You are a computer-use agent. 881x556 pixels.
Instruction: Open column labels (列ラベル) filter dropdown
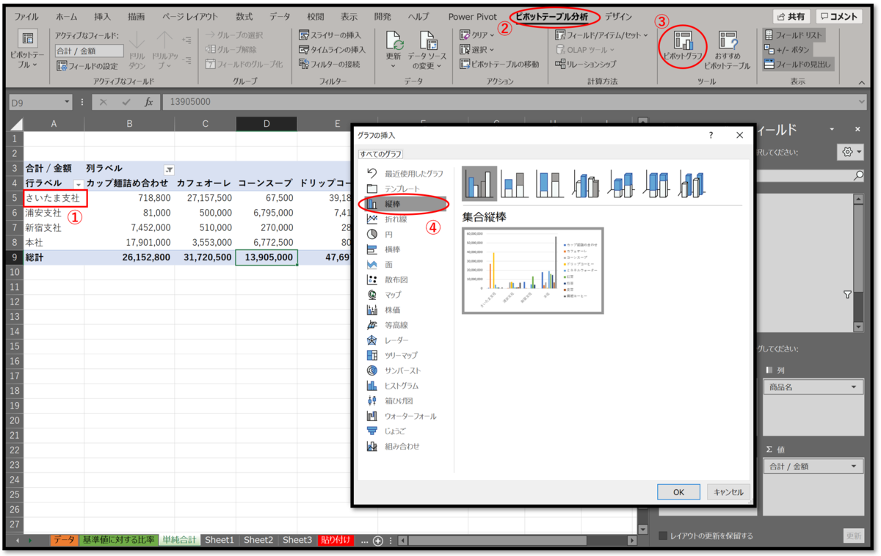click(169, 169)
